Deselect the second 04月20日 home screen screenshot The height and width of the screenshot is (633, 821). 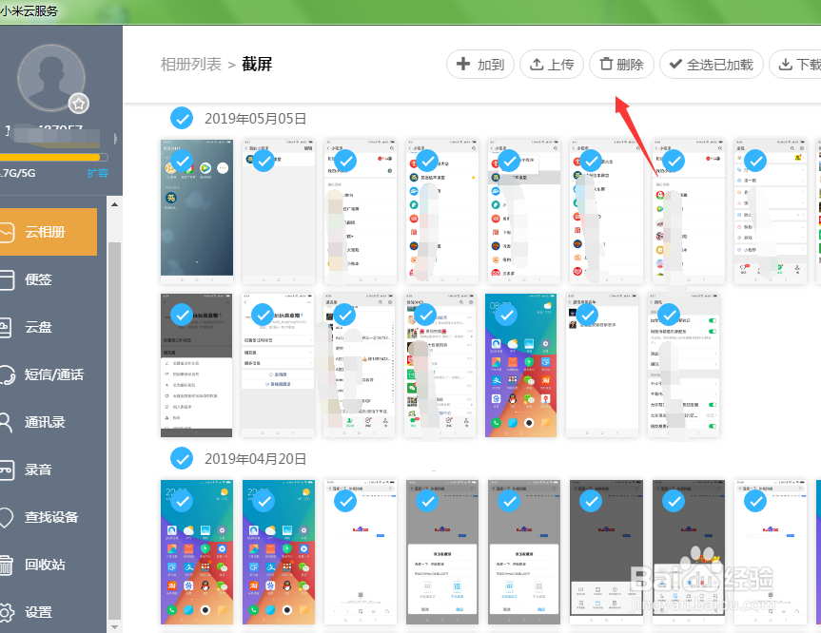[264, 501]
